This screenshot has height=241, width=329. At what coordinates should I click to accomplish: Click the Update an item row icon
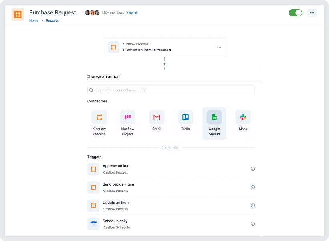(x=93, y=206)
